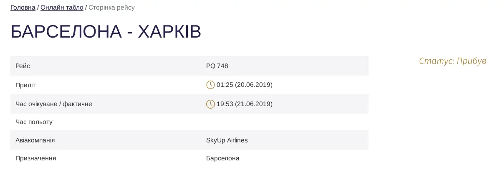This screenshot has height=180, width=500.
Task: Click the clock icon beside actual time 19:53
Action: (x=210, y=104)
